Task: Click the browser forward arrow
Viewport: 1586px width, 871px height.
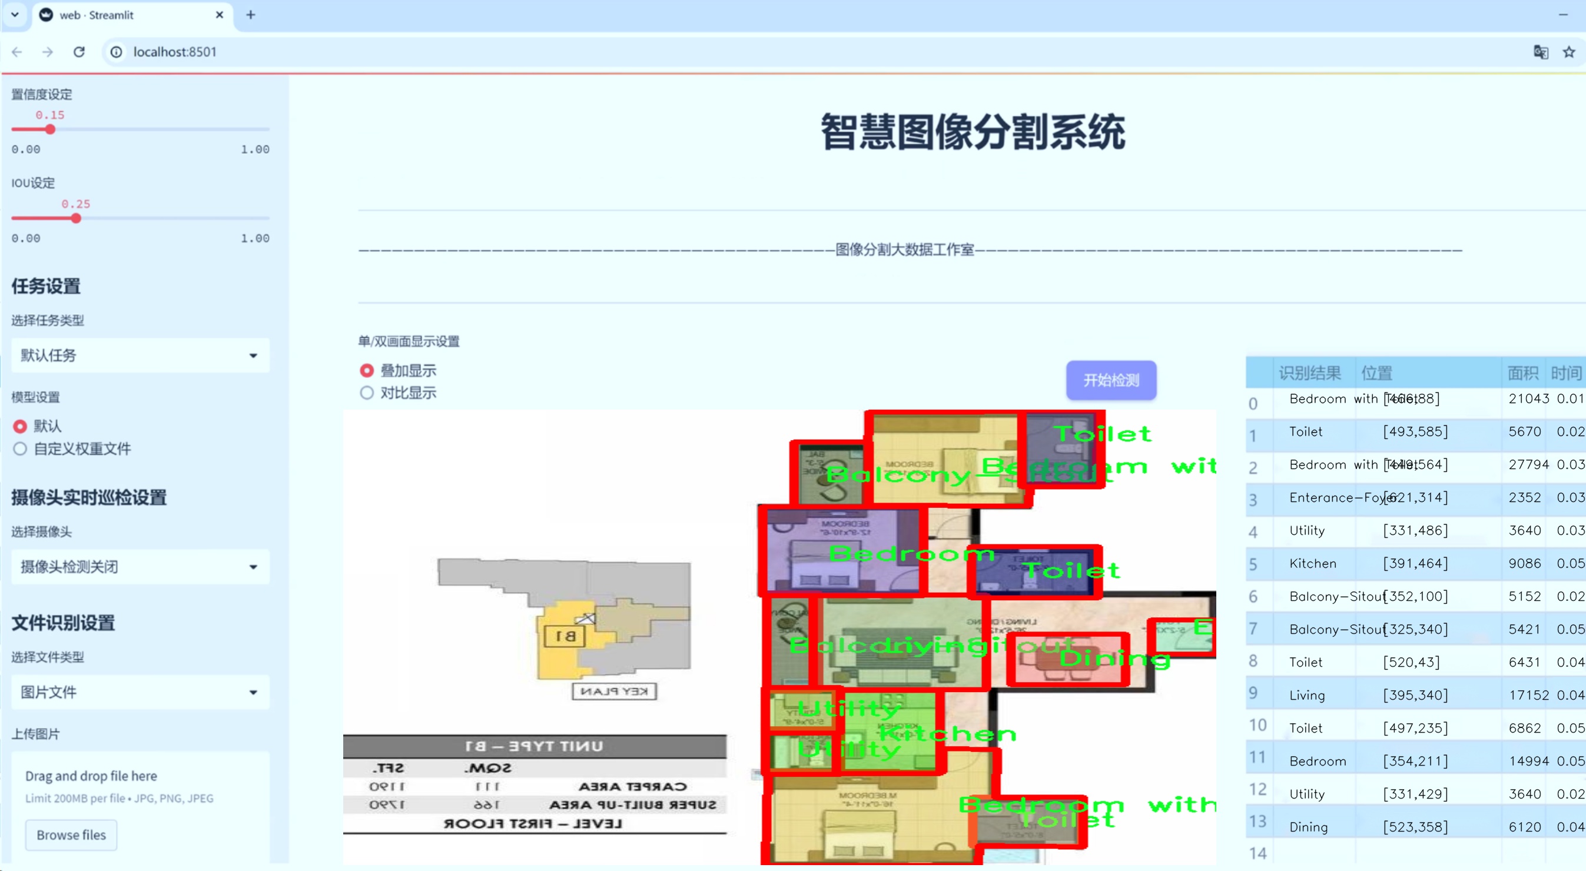Action: tap(48, 52)
